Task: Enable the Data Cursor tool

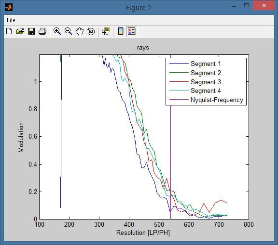Action: (x=106, y=31)
